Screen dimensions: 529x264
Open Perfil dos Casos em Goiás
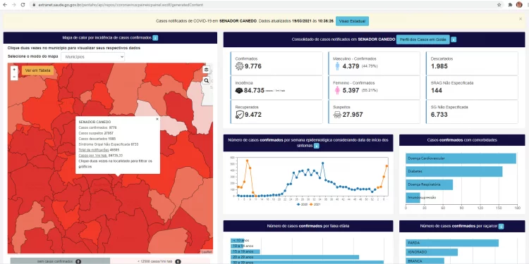423,39
